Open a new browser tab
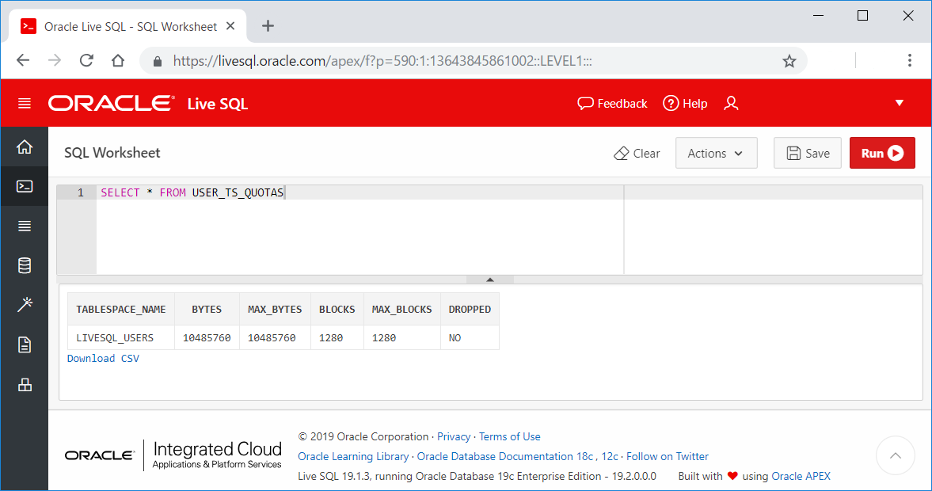The width and height of the screenshot is (932, 491). pyautogui.click(x=267, y=25)
